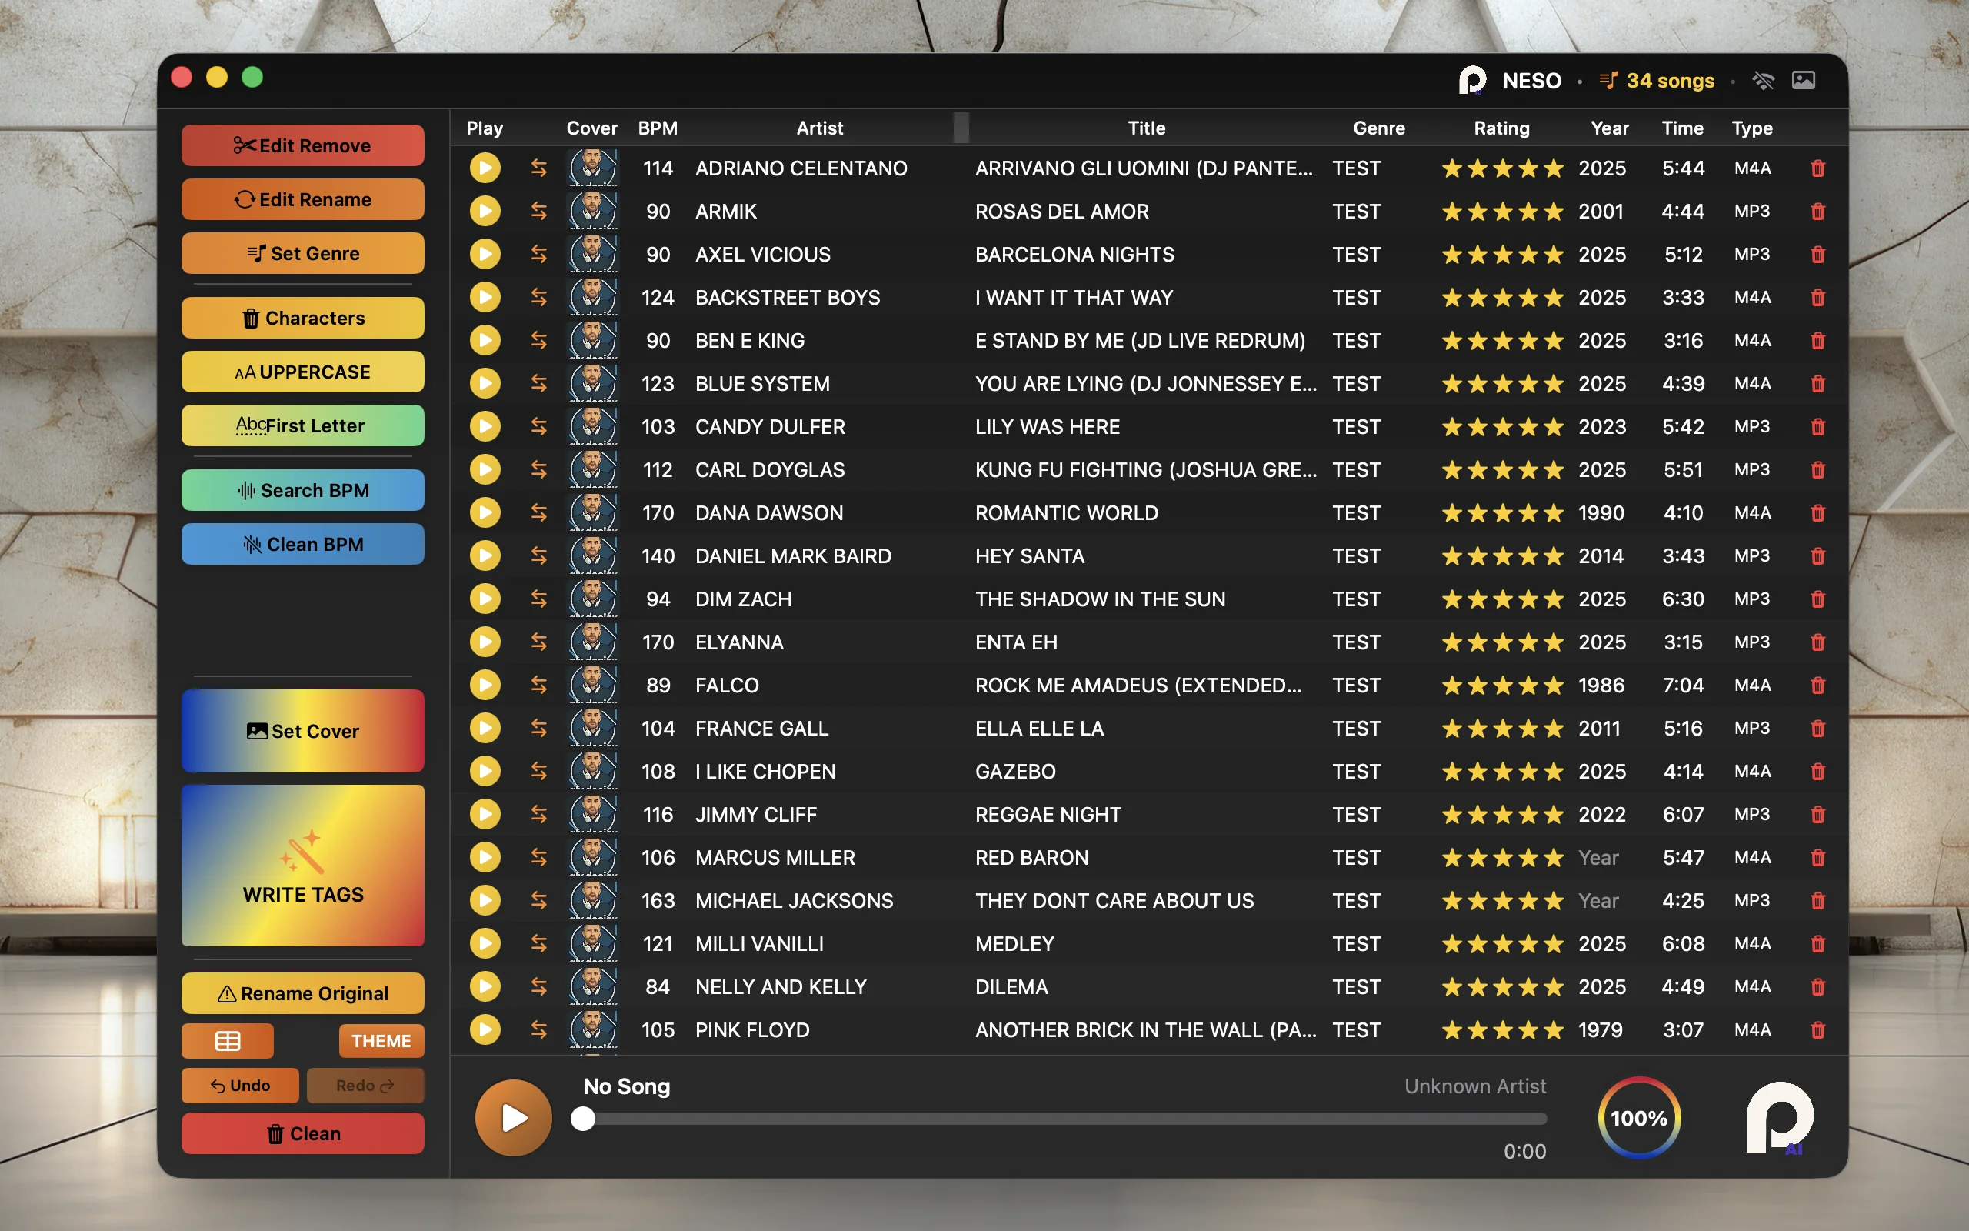Click the swap arrows icon for BACKSTREET BOYS
Image resolution: width=1969 pixels, height=1231 pixels.
tap(538, 298)
